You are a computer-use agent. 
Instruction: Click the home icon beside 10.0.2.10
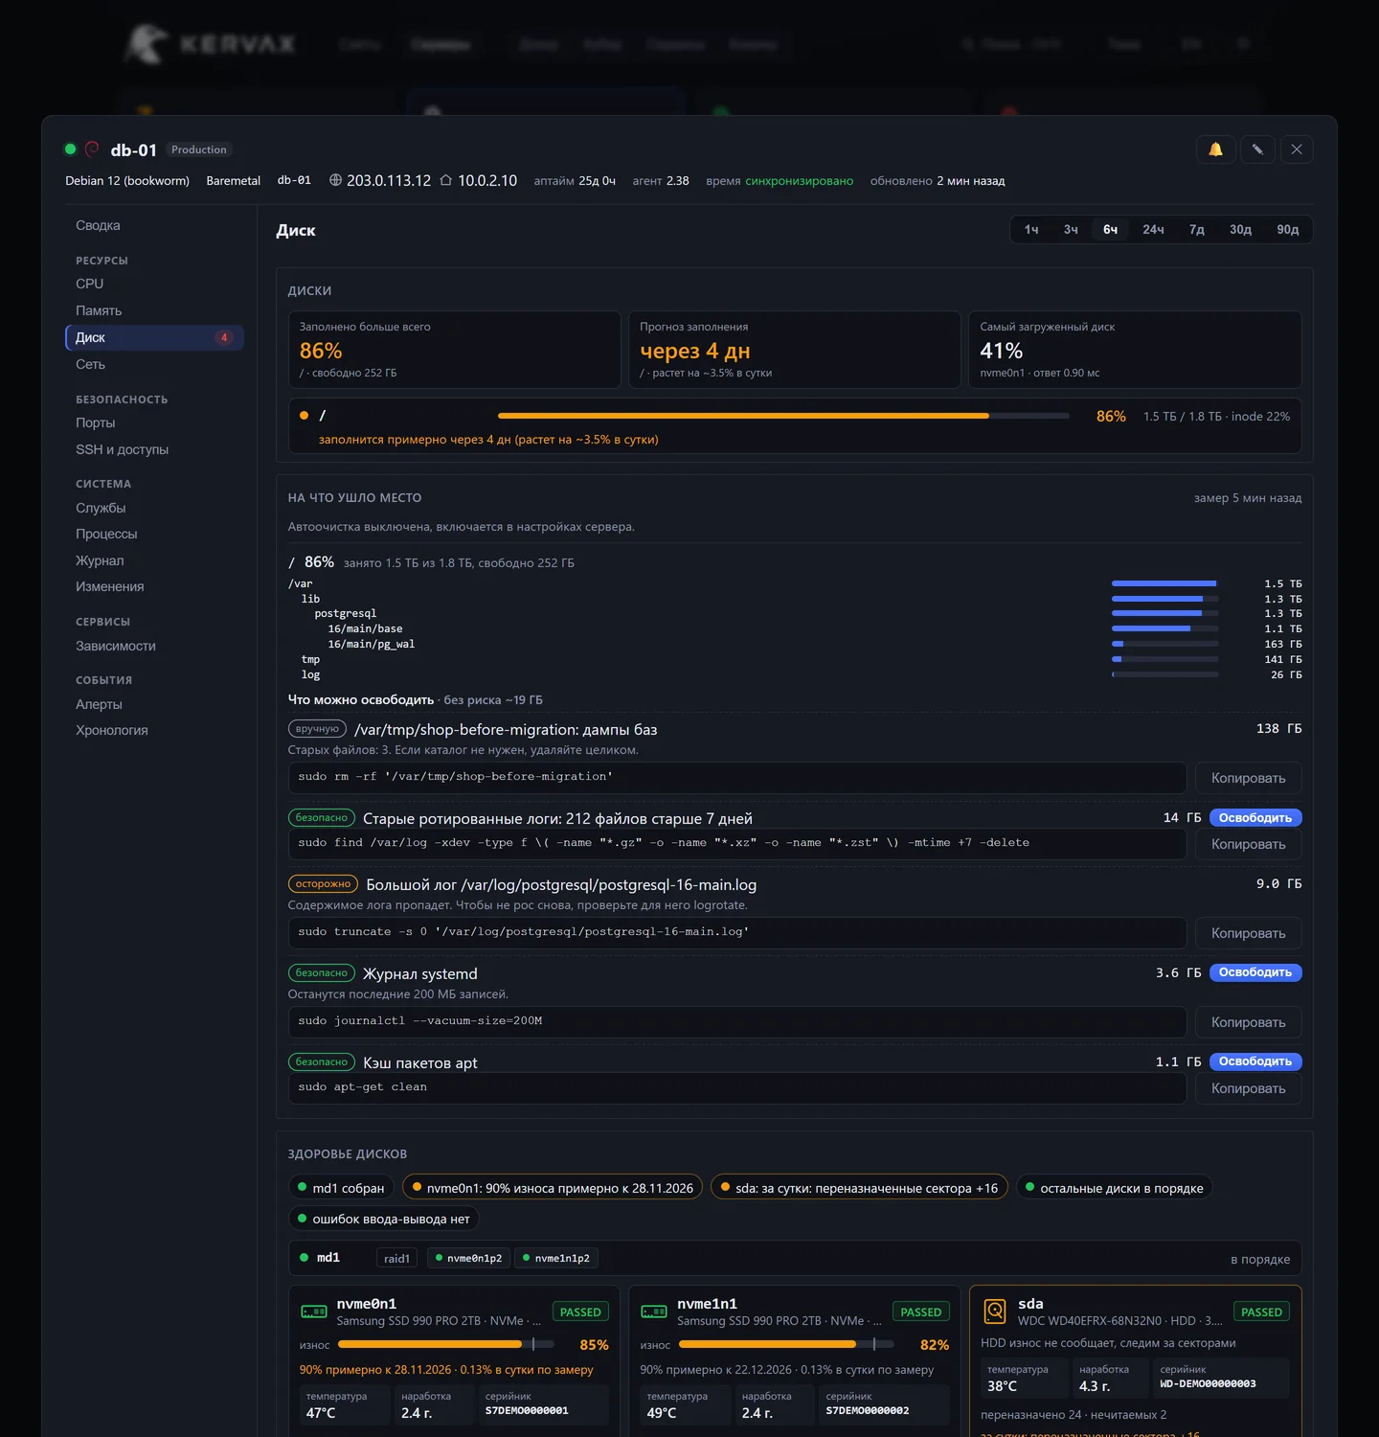pos(446,180)
